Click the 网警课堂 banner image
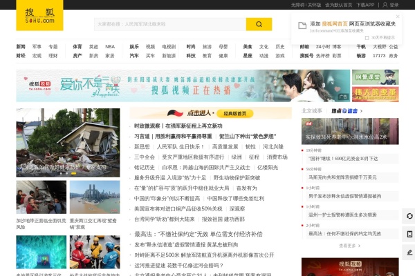 pyautogui.click(x=376, y=77)
